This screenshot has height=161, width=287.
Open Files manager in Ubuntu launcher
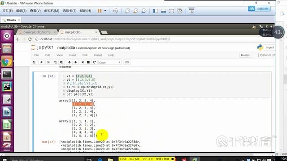(7, 49)
